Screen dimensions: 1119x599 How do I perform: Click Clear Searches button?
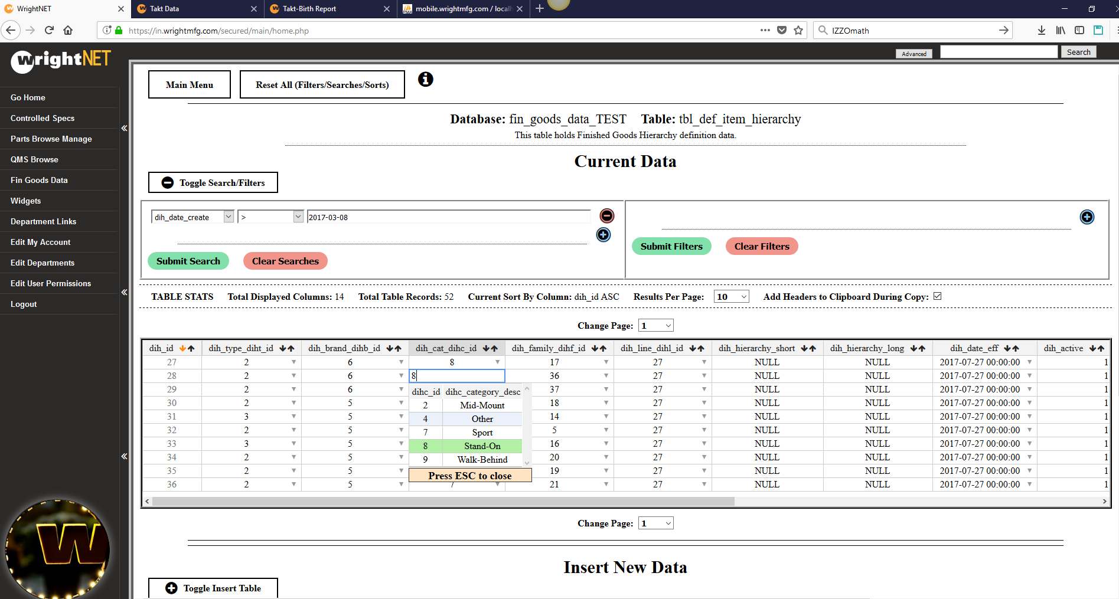285,261
